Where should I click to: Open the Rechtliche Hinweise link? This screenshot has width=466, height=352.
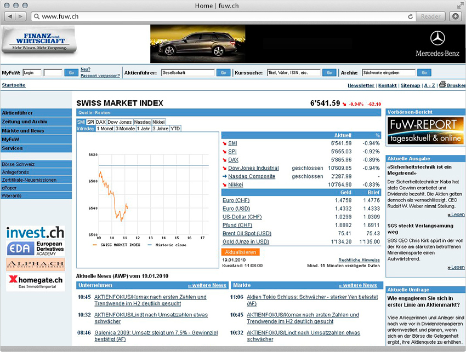click(359, 260)
